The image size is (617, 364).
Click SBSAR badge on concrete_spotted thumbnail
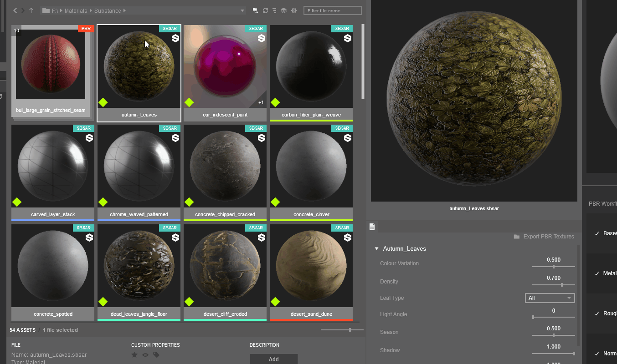click(x=84, y=228)
